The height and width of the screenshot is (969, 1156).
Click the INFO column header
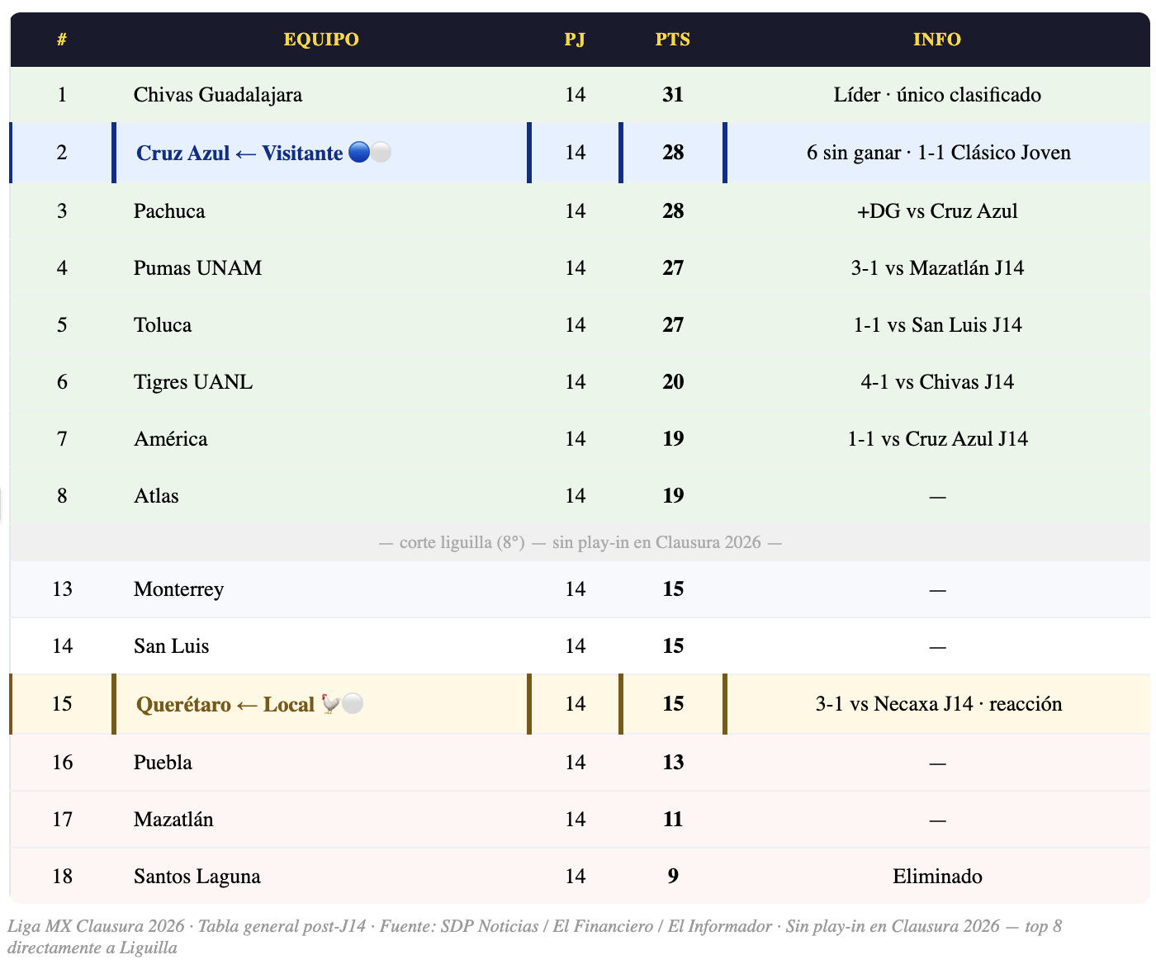936,40
